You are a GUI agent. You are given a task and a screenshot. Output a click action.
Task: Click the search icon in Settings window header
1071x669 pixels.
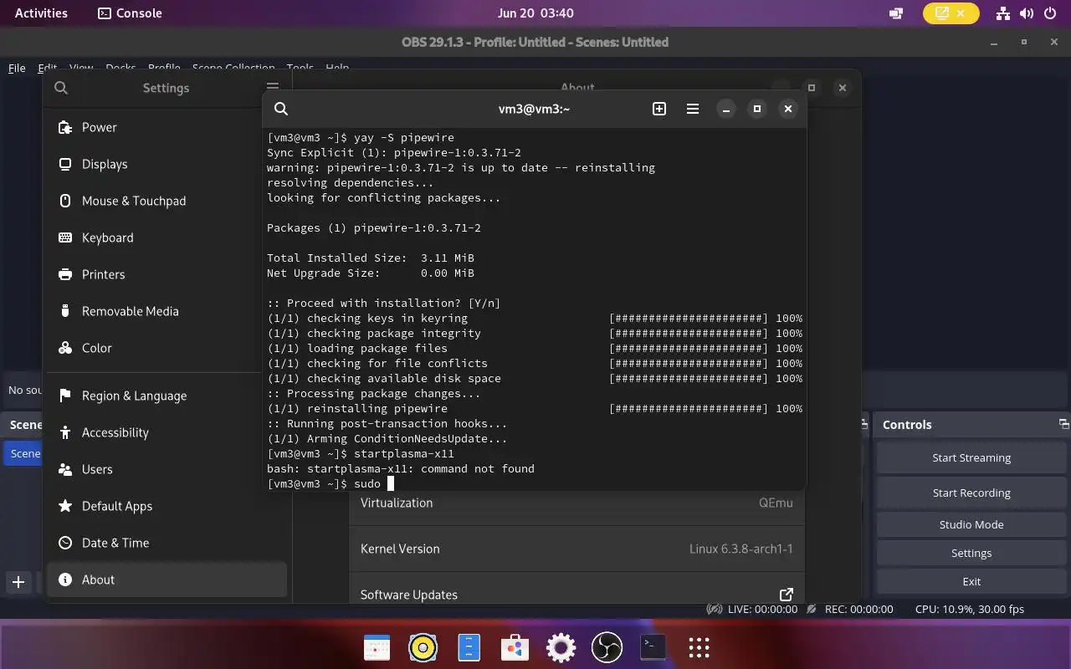click(61, 88)
